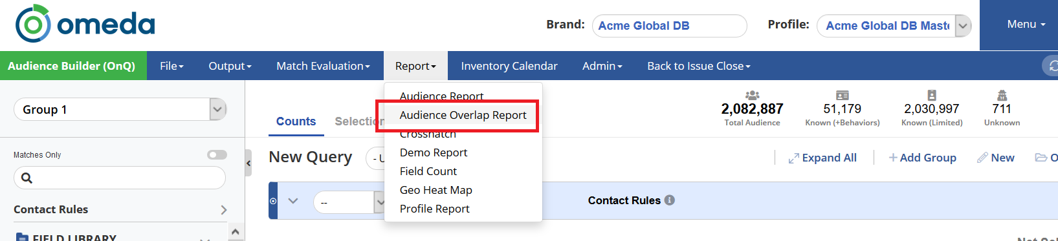The height and width of the screenshot is (241, 1058).
Task: Click the Contact Rules info icon
Action: coord(670,200)
